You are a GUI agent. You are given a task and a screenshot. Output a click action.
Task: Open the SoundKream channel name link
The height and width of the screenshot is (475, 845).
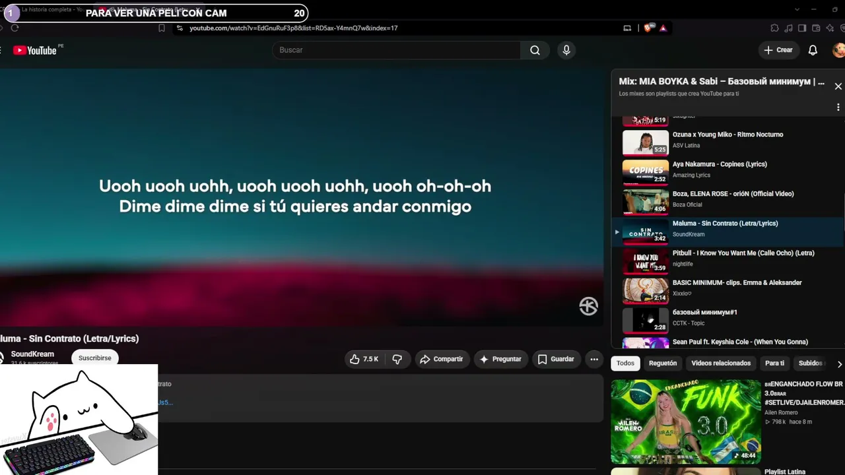[32, 354]
